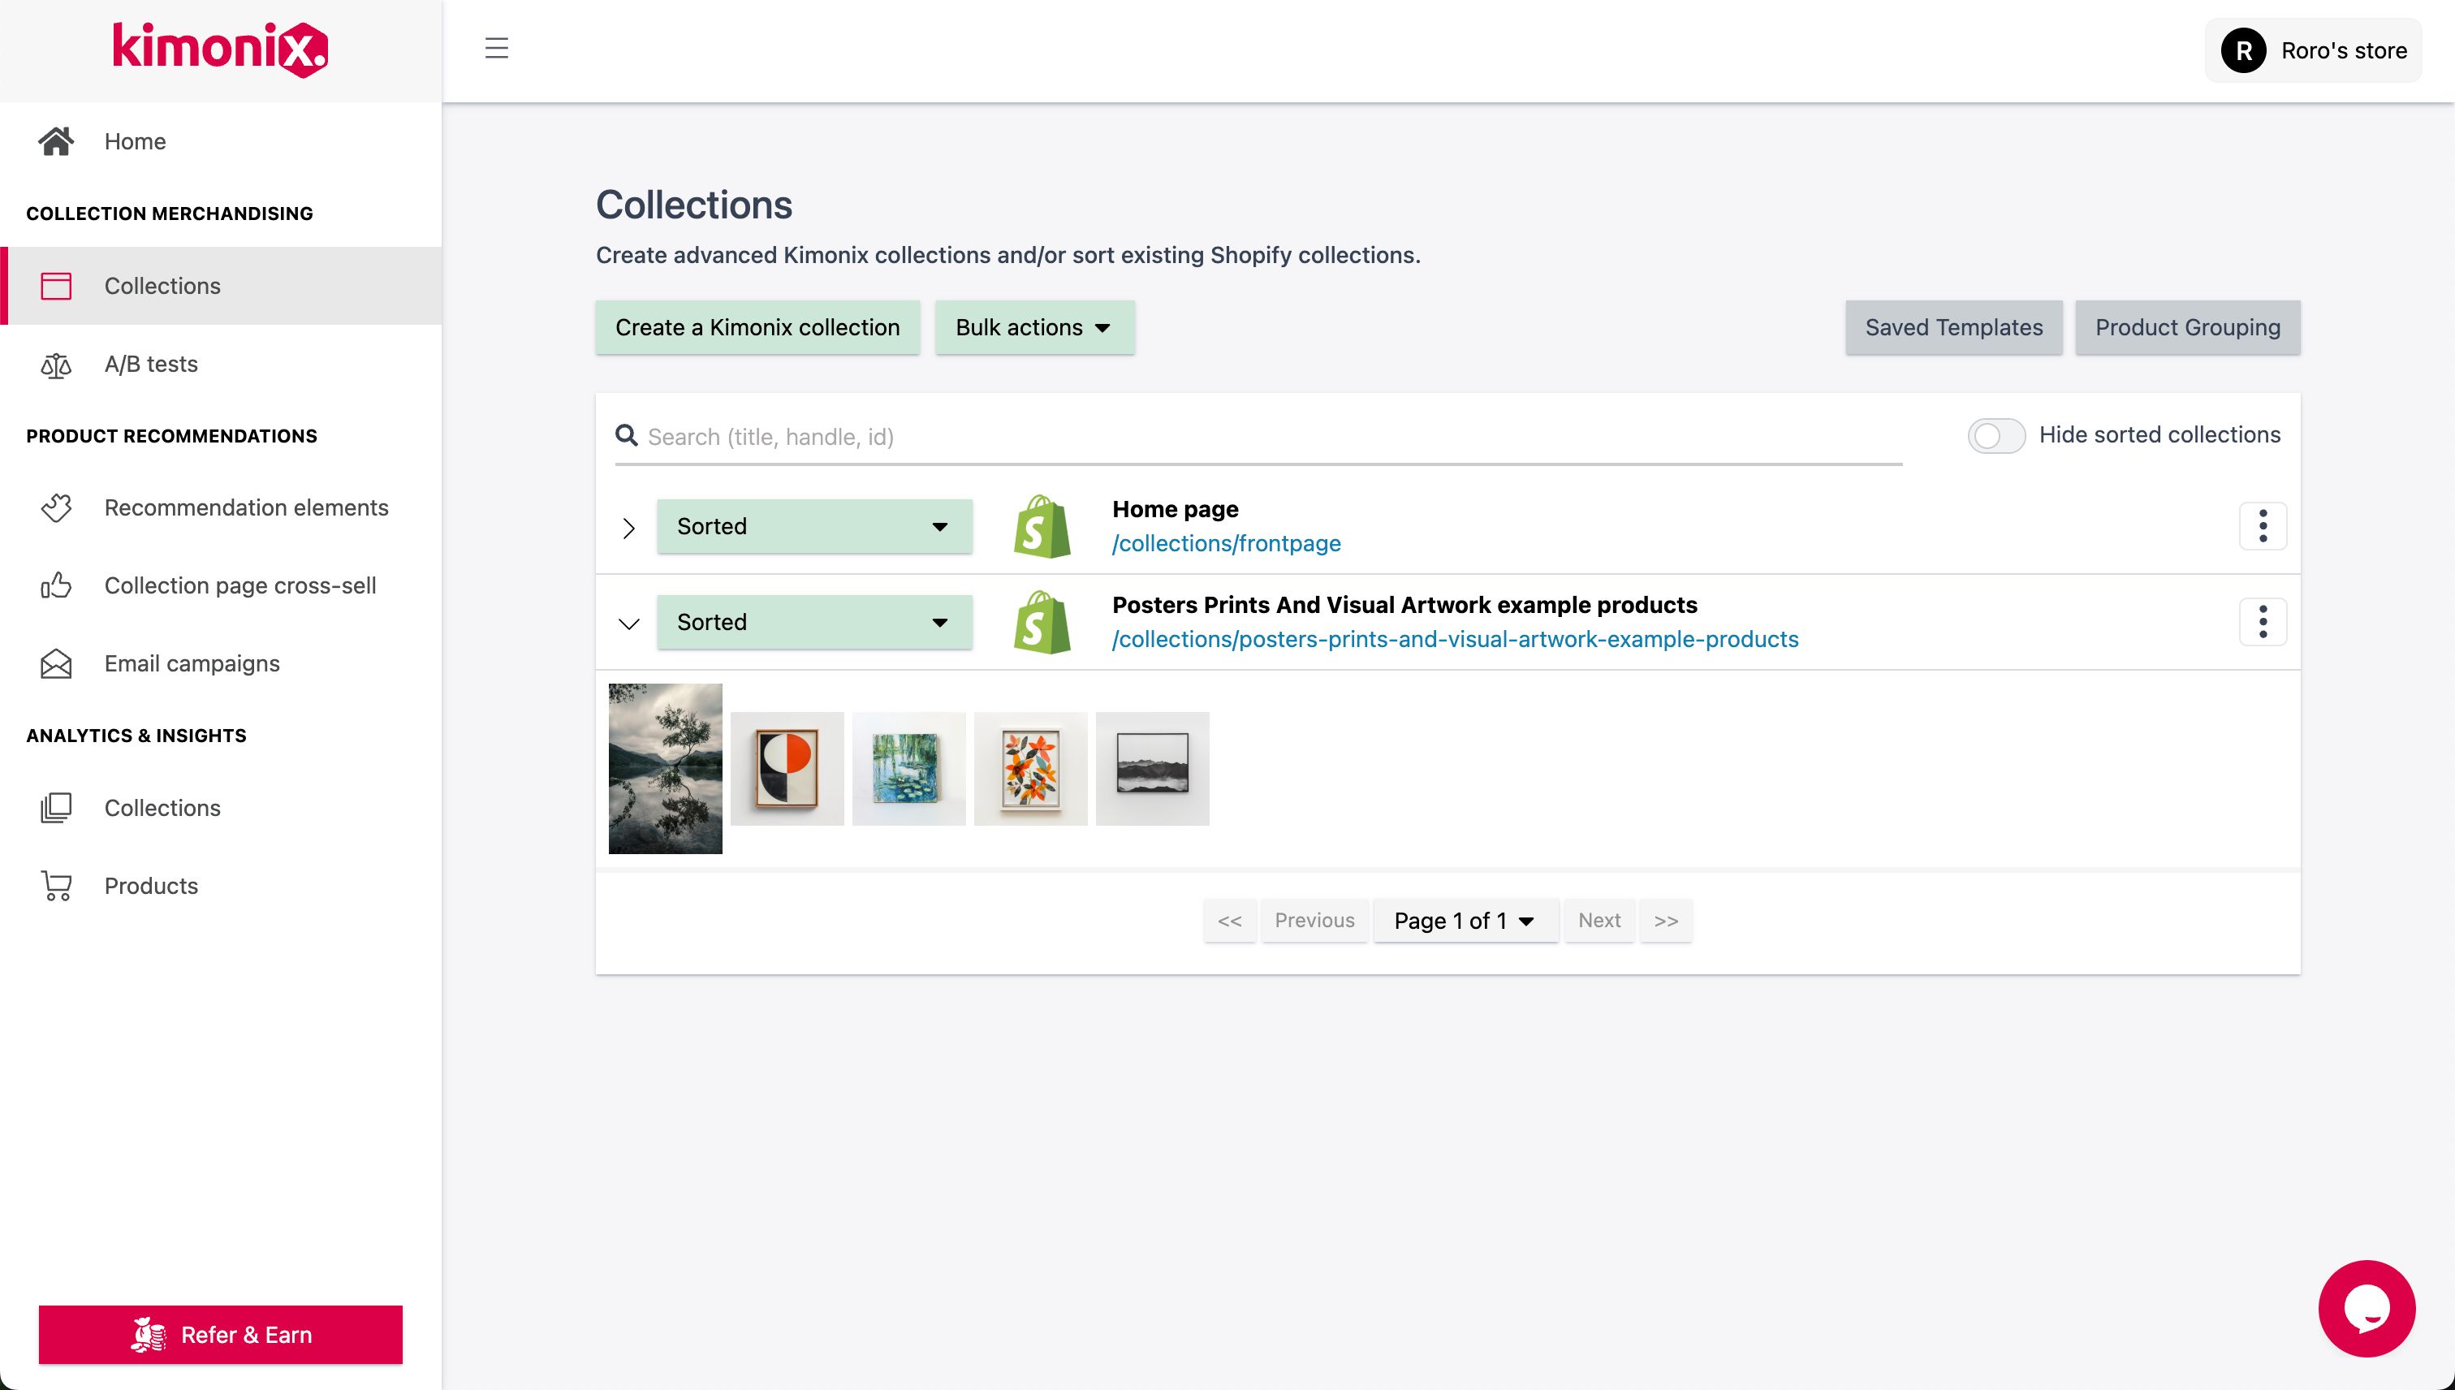Toggle Hide sorted collections
Screen dimensions: 2455x1390
(x=1995, y=435)
